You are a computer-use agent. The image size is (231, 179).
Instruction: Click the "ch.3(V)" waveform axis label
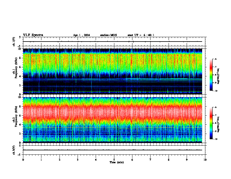(x=14, y=150)
